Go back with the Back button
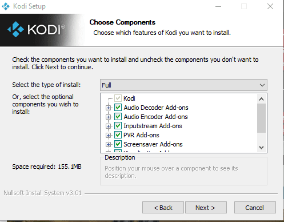The image size is (284, 222). pos(163,208)
